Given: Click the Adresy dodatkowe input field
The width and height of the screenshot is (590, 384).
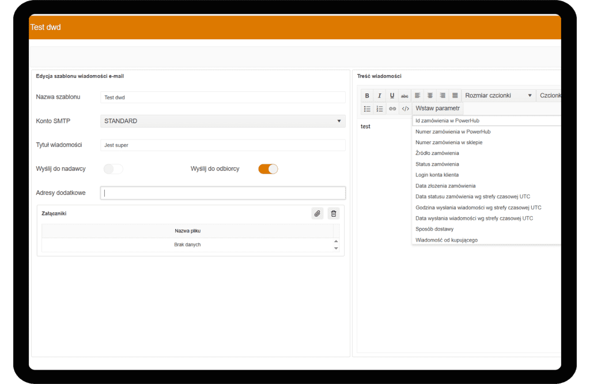Looking at the screenshot, I should point(222,193).
